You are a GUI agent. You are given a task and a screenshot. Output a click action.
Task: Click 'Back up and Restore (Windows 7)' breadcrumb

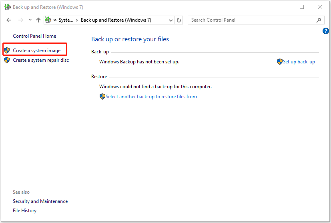(116, 20)
